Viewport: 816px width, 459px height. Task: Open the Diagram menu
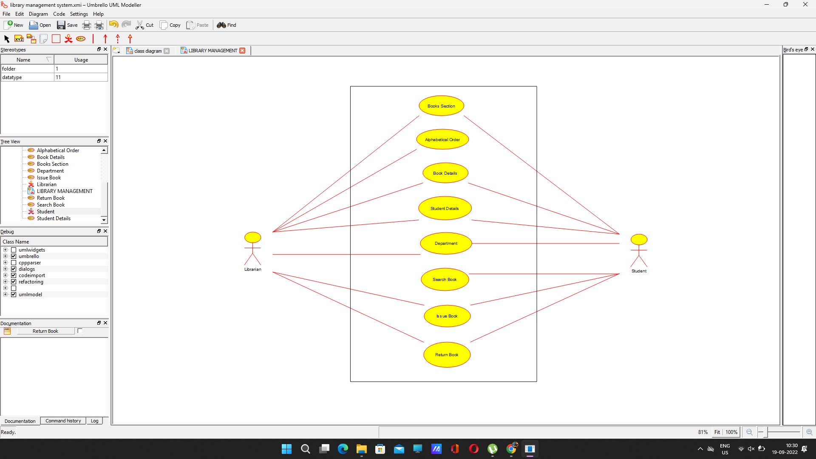[38, 14]
